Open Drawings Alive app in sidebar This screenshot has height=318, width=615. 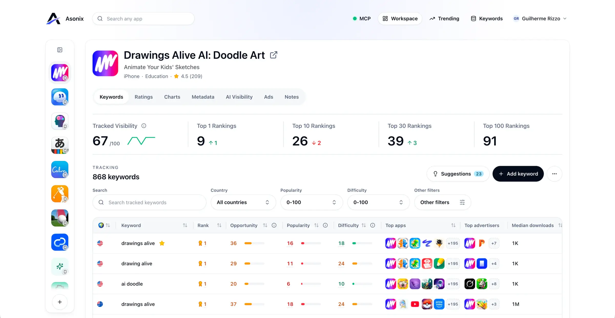point(60,73)
